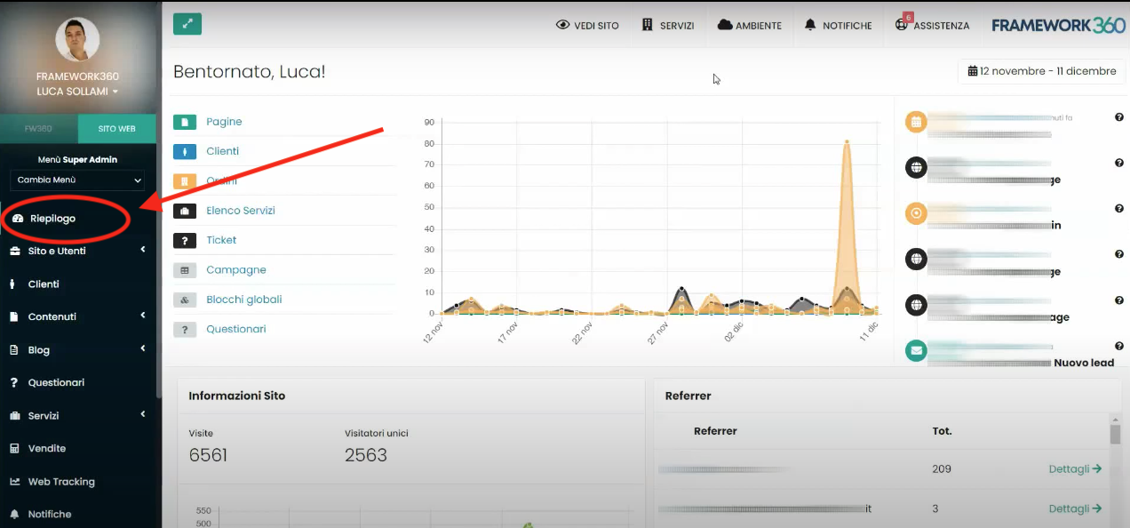
Task: Click the Visite value 6561
Action: [x=208, y=455]
